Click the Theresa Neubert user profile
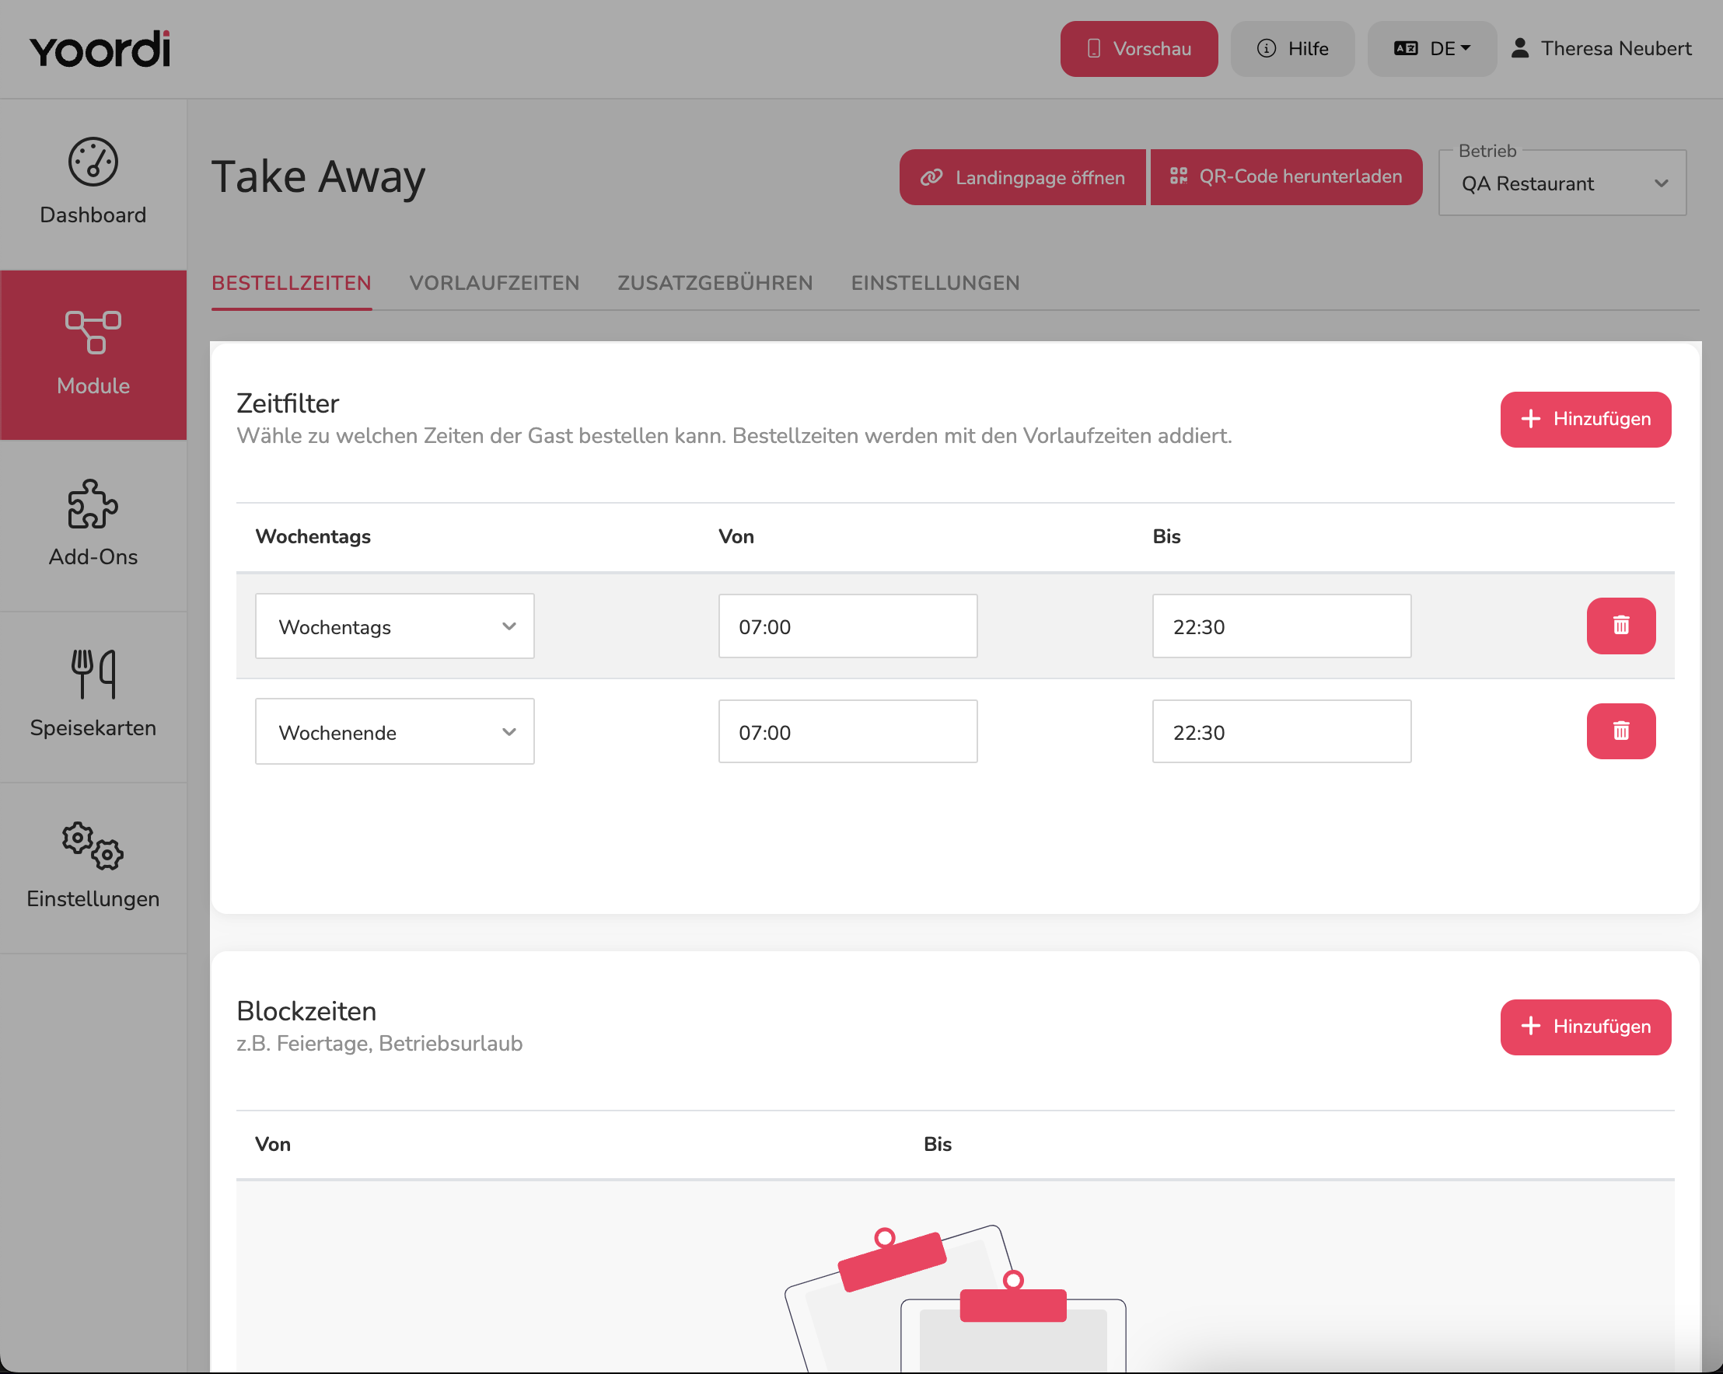The width and height of the screenshot is (1723, 1374). point(1601,49)
